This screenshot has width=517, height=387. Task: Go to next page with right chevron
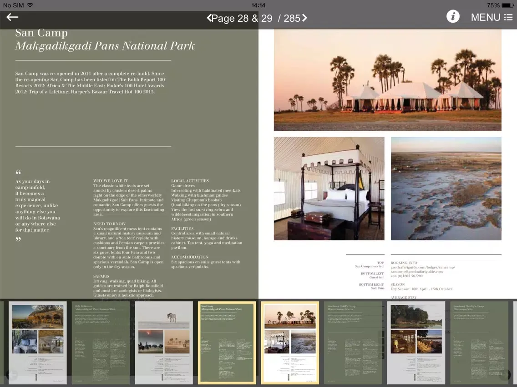(x=304, y=18)
